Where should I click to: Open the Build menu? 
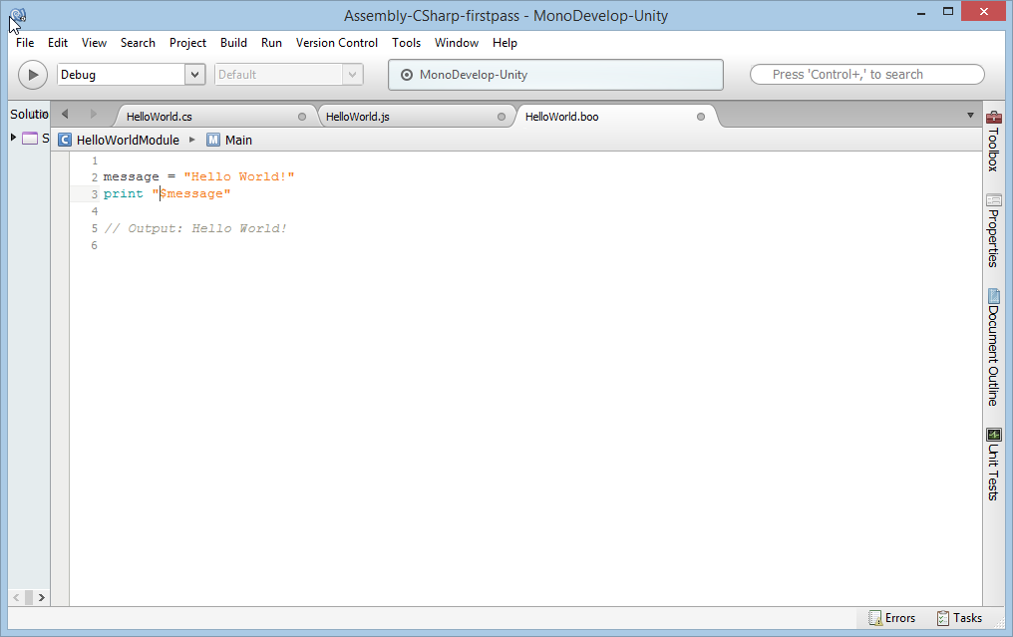coord(233,43)
